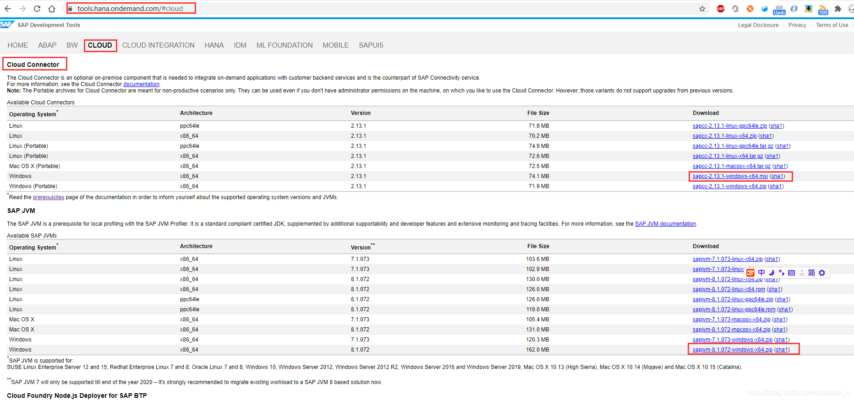Open the Privacy link
Viewport: 854px width, 401px height.
click(797, 25)
